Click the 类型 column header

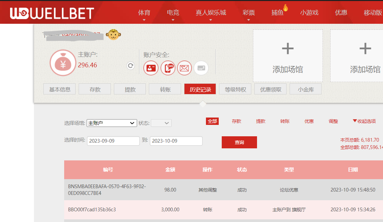pos(289,170)
